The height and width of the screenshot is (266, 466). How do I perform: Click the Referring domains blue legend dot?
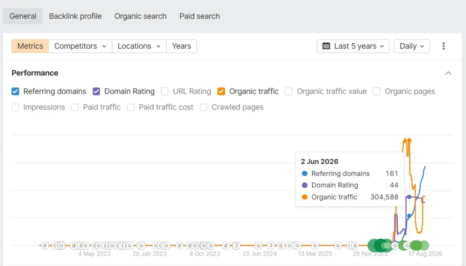pyautogui.click(x=304, y=173)
